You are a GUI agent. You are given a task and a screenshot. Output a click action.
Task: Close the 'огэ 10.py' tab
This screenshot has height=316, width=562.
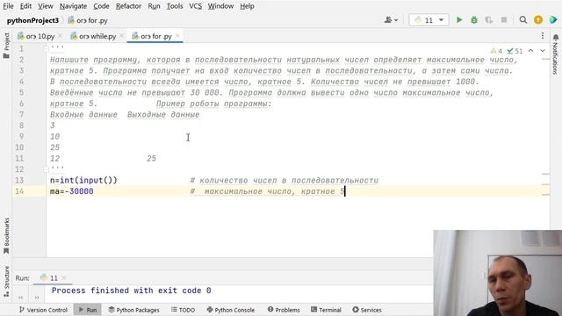tap(60, 36)
